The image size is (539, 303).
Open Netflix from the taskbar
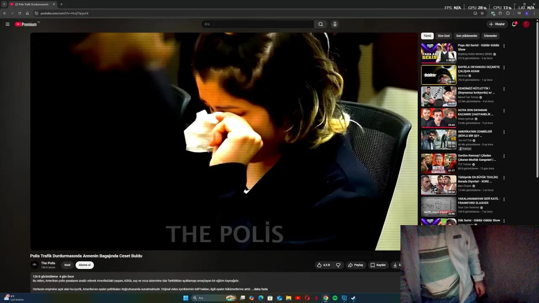click(x=316, y=298)
